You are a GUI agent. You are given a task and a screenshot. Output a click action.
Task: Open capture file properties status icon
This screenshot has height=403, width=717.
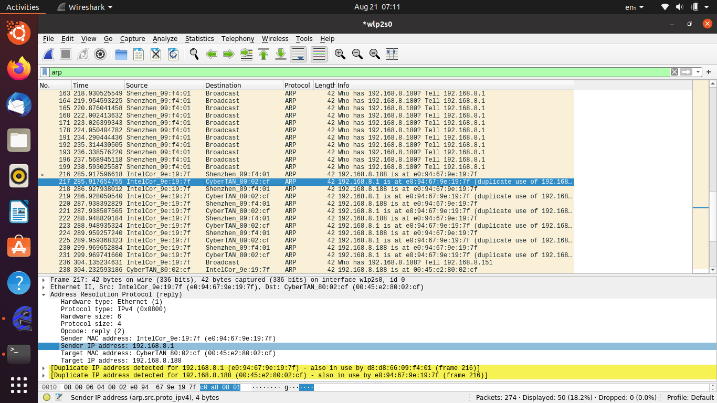(x=59, y=398)
